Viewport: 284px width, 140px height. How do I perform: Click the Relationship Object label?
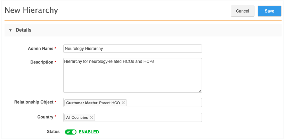34,102
